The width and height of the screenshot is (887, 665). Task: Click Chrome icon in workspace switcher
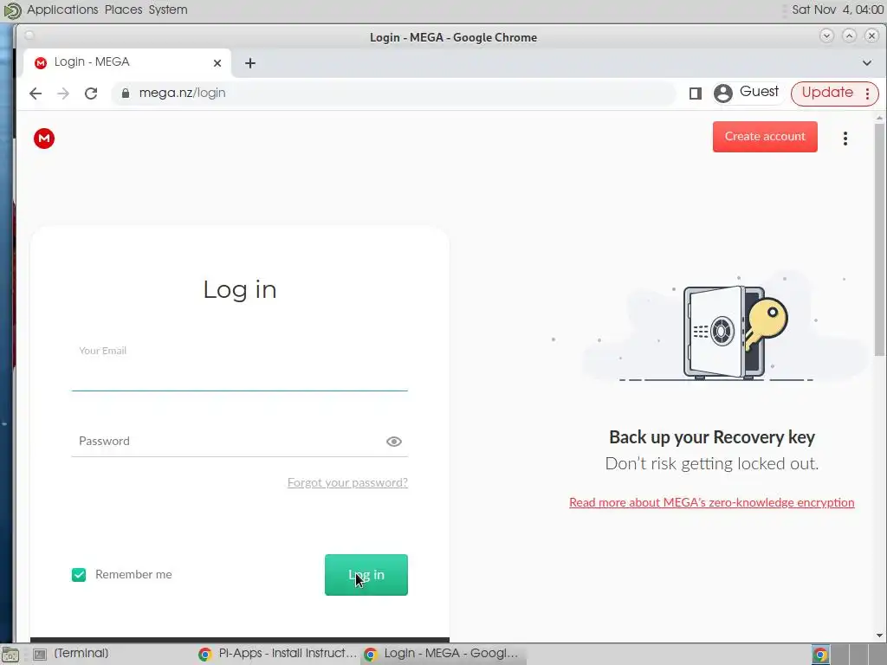pos(820,655)
